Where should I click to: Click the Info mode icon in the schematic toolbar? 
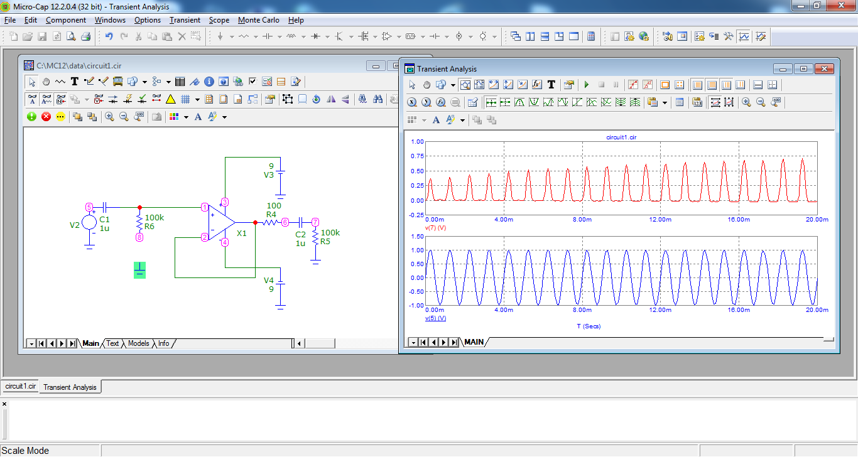[x=209, y=82]
